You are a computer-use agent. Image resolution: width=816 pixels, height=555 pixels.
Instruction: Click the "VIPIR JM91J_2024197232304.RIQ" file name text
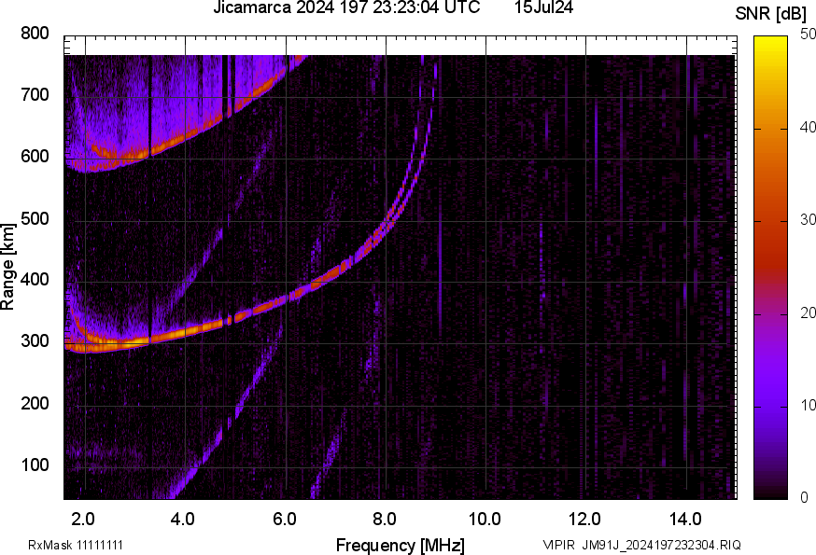coord(641,545)
